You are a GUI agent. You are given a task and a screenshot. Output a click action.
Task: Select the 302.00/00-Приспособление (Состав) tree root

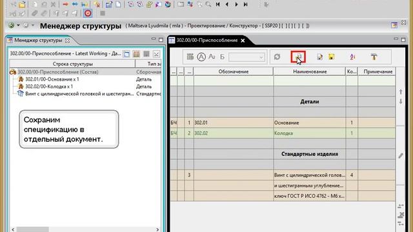coord(57,72)
